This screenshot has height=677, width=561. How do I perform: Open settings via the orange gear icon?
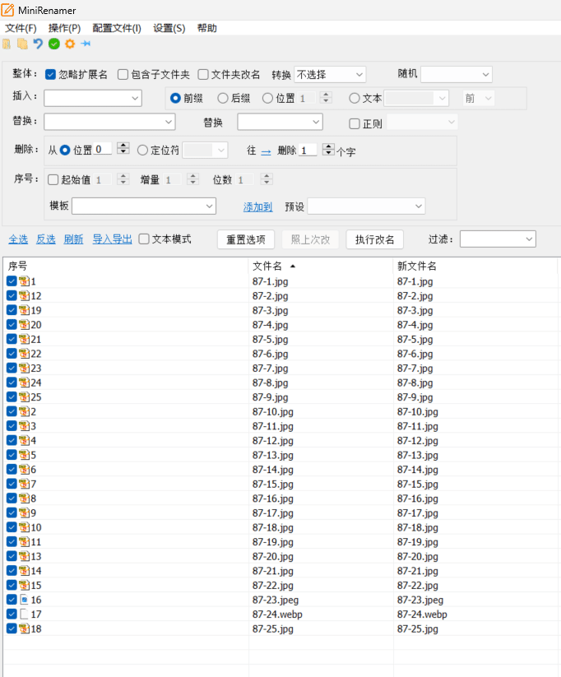70,44
